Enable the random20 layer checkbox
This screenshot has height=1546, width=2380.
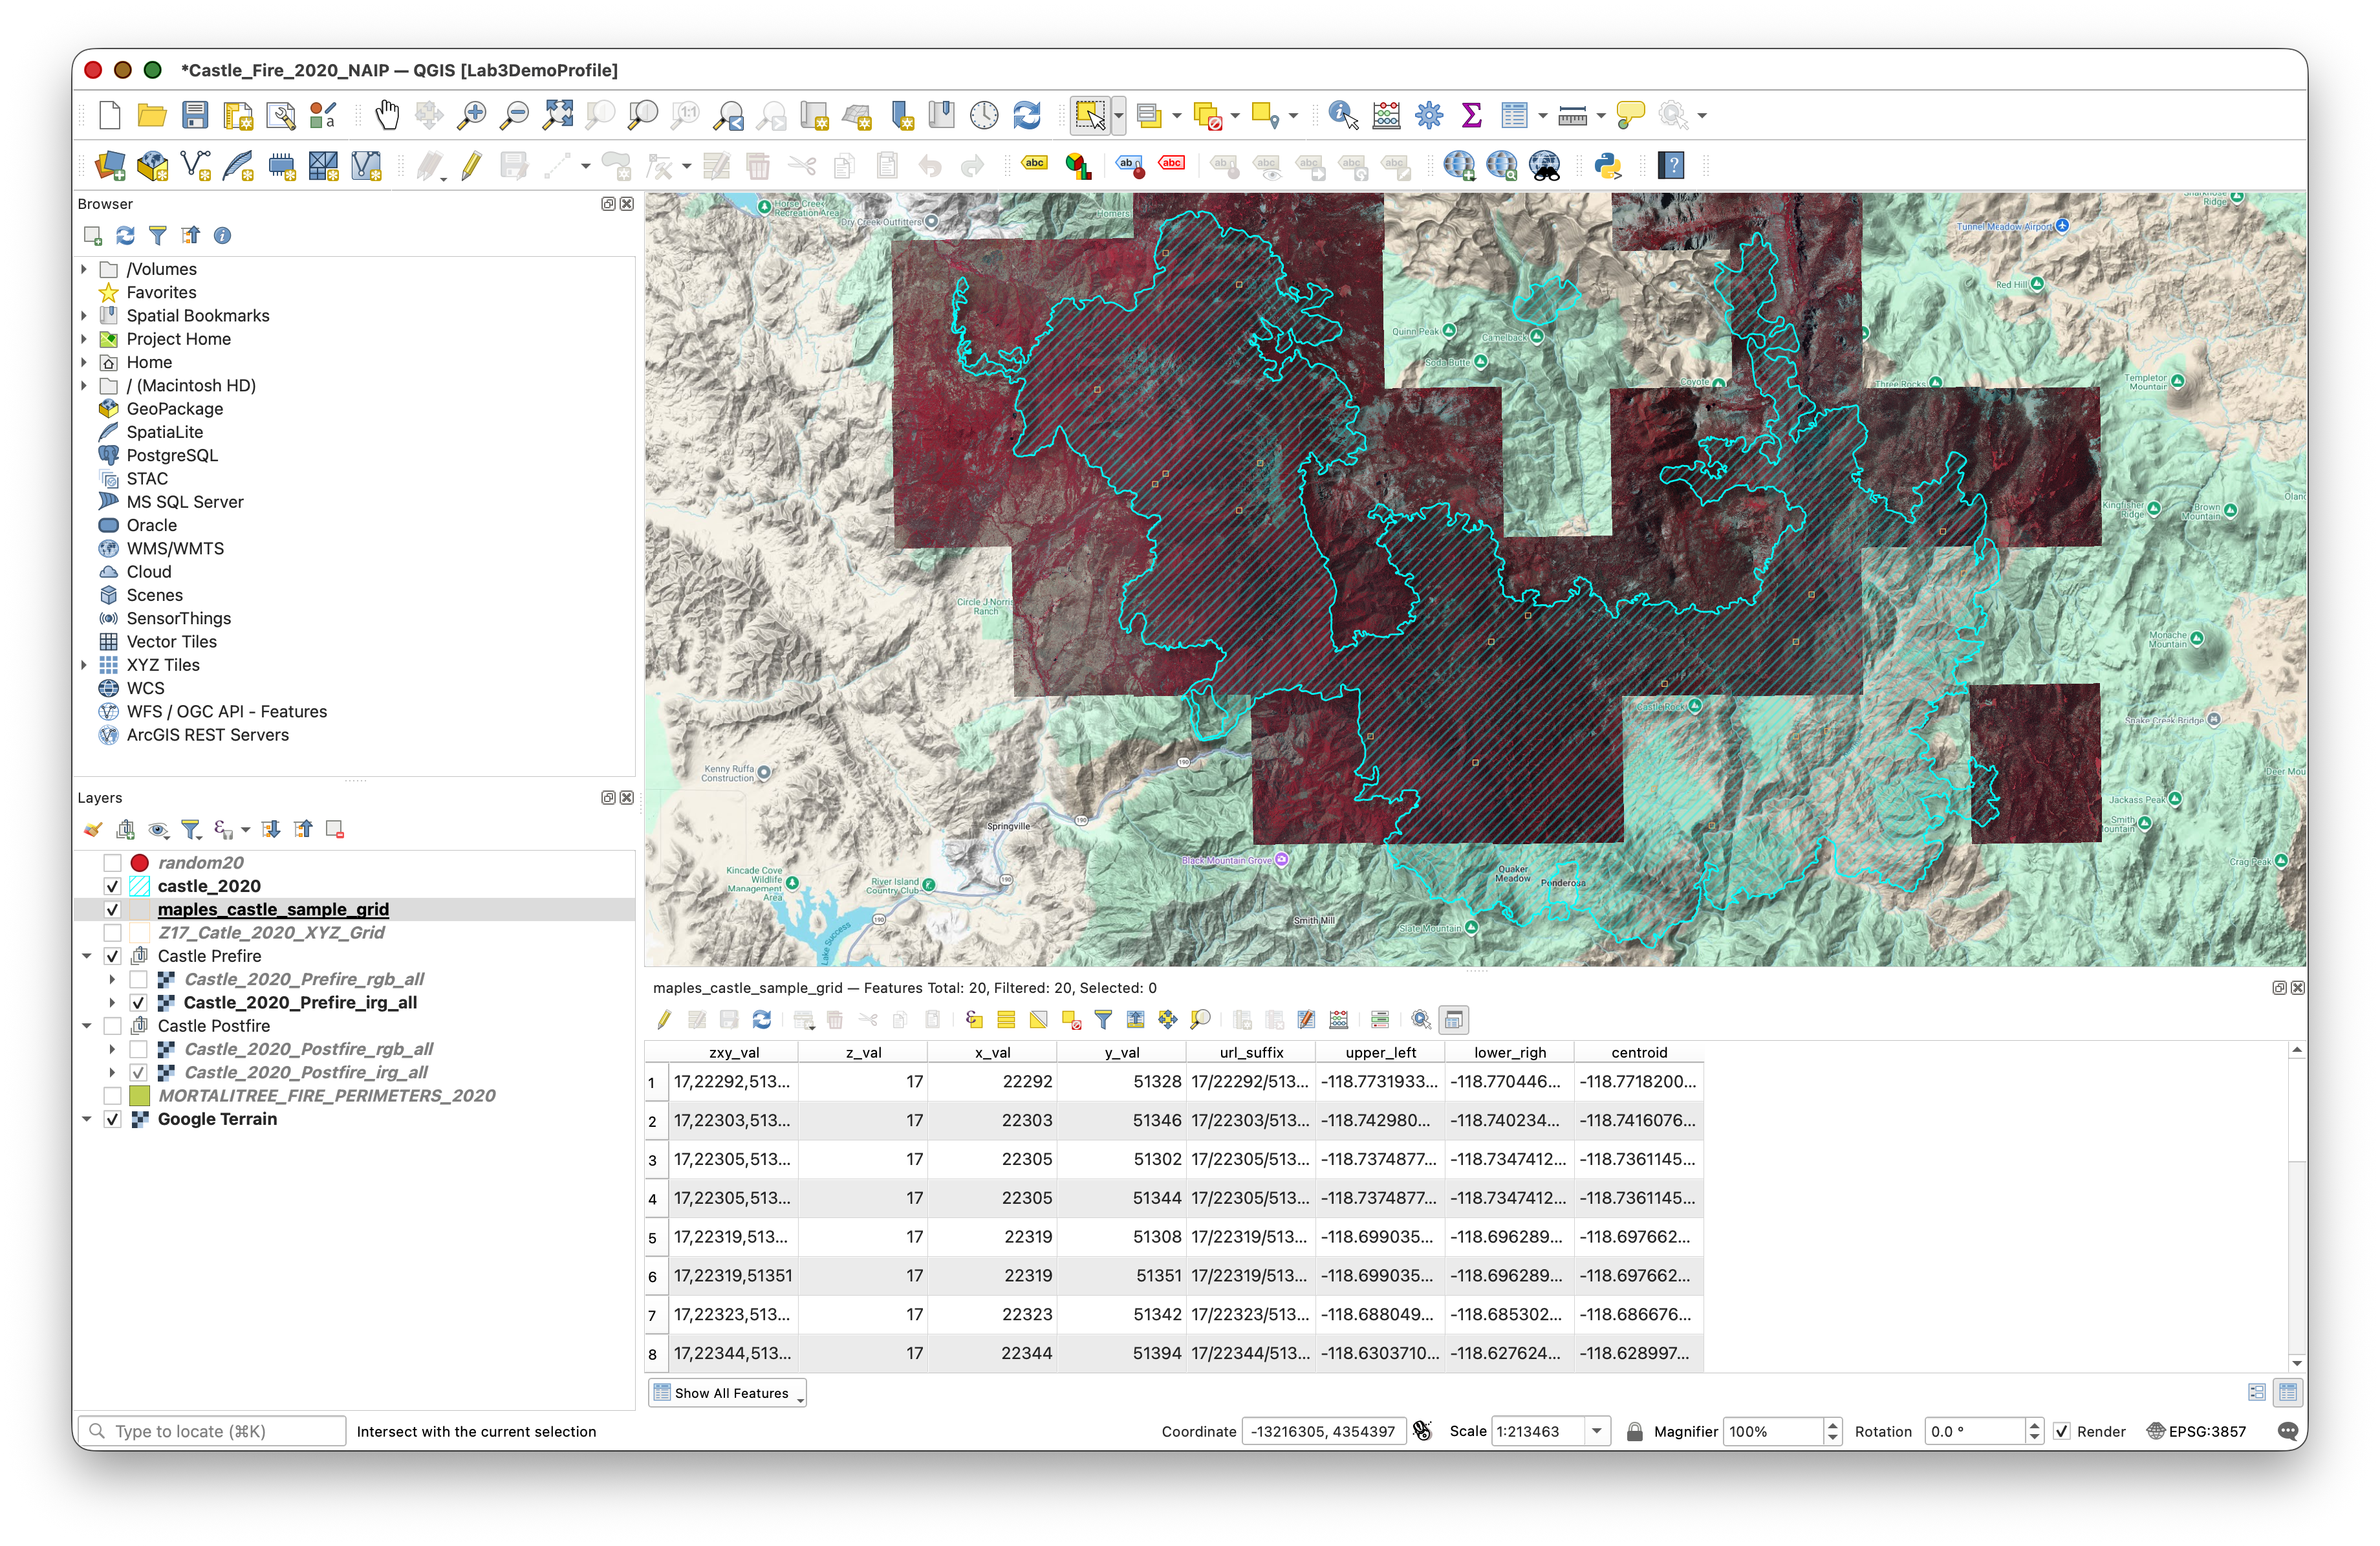[113, 863]
